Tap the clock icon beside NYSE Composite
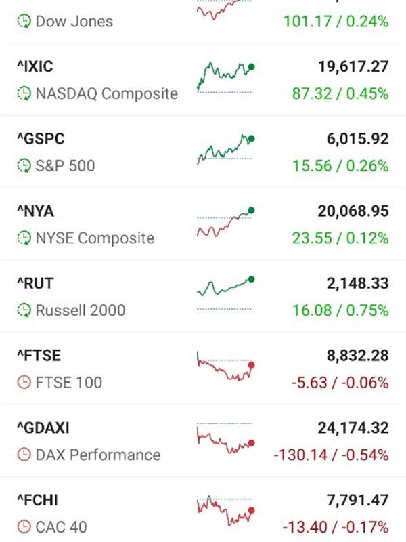This screenshot has width=406, height=542. [x=24, y=238]
